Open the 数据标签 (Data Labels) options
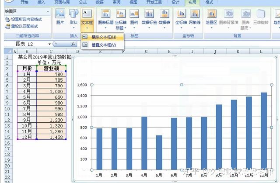 pyautogui.click(x=149, y=19)
